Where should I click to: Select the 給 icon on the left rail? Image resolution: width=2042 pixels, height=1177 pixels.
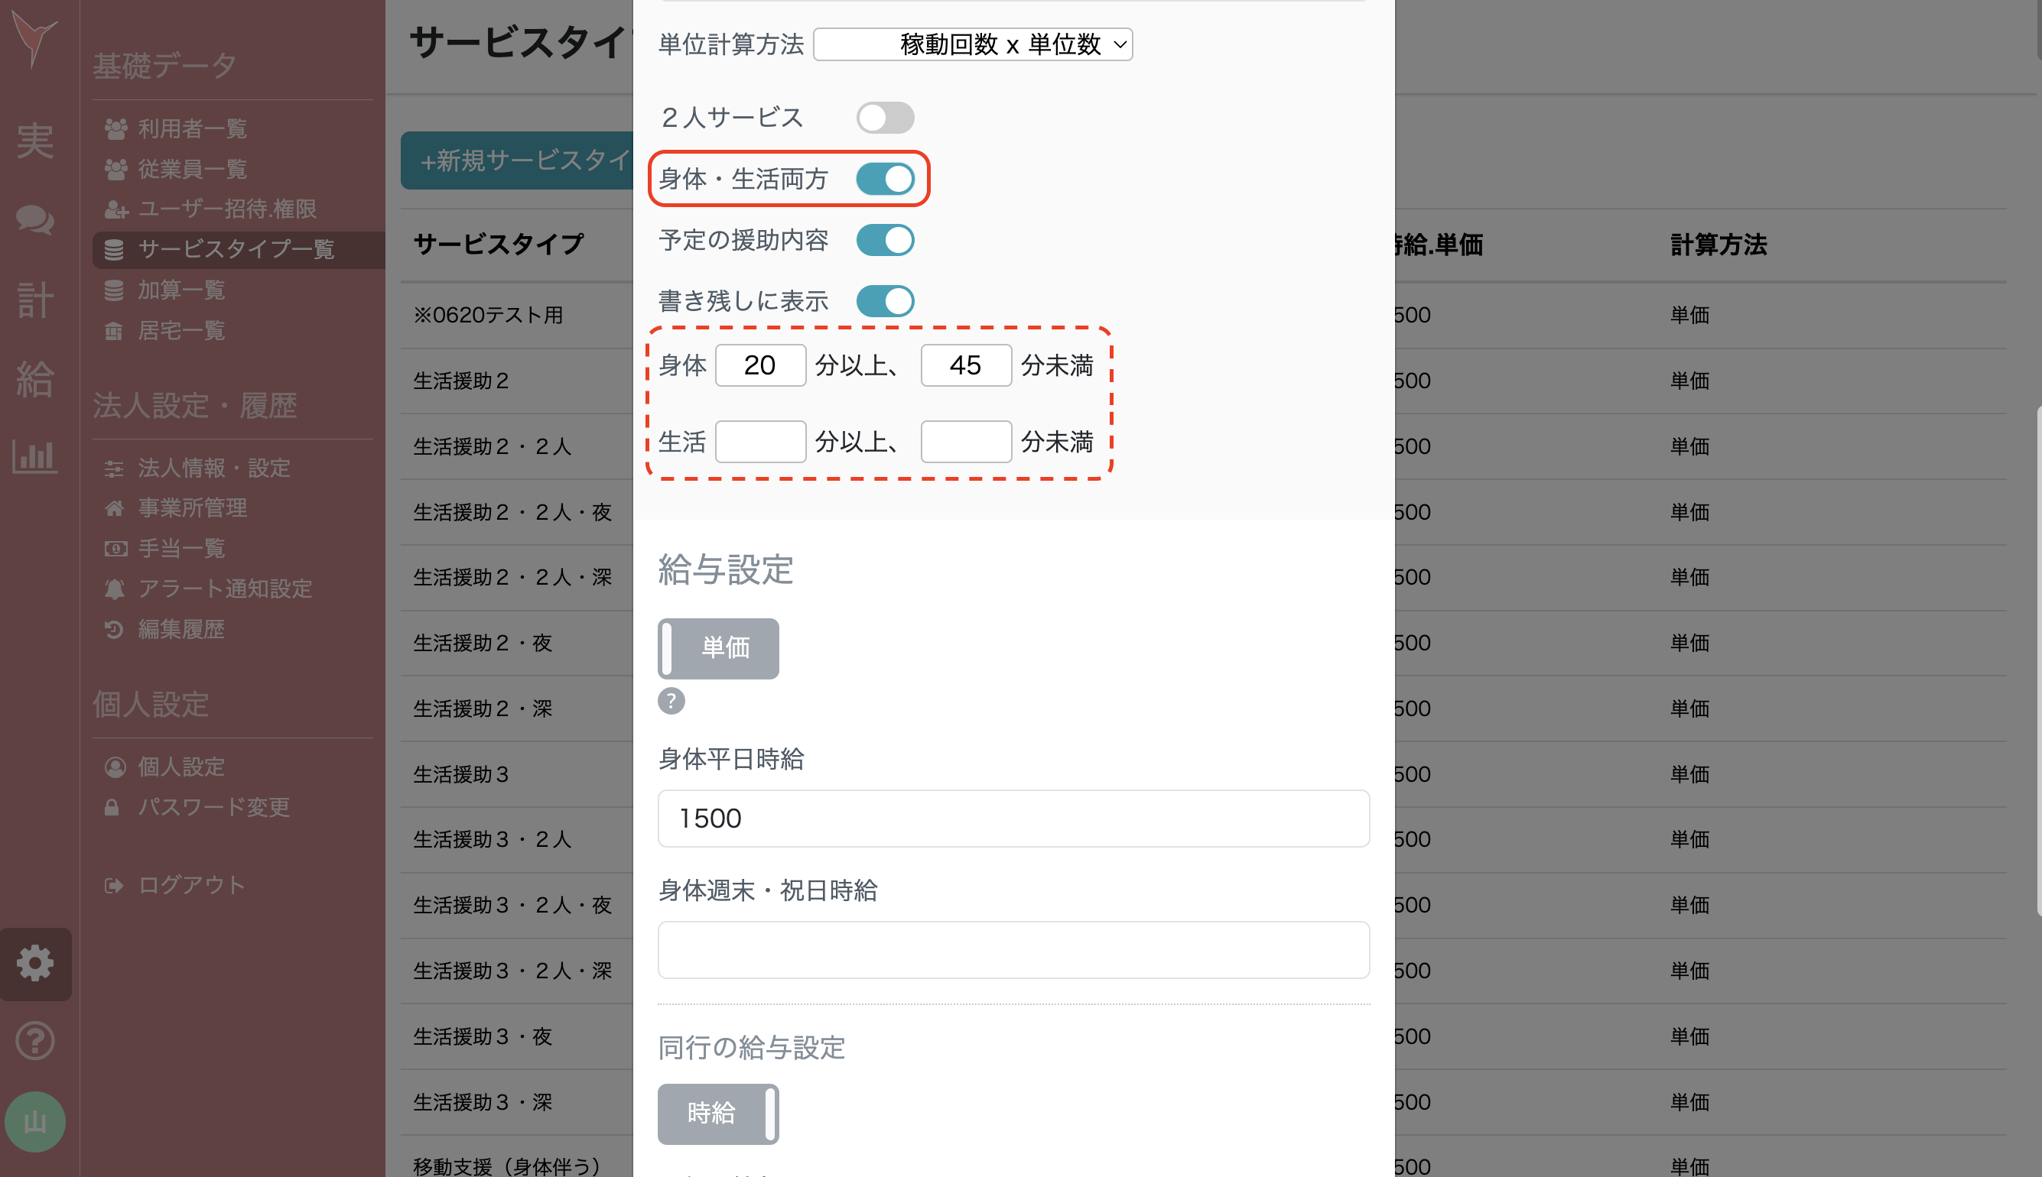36,378
